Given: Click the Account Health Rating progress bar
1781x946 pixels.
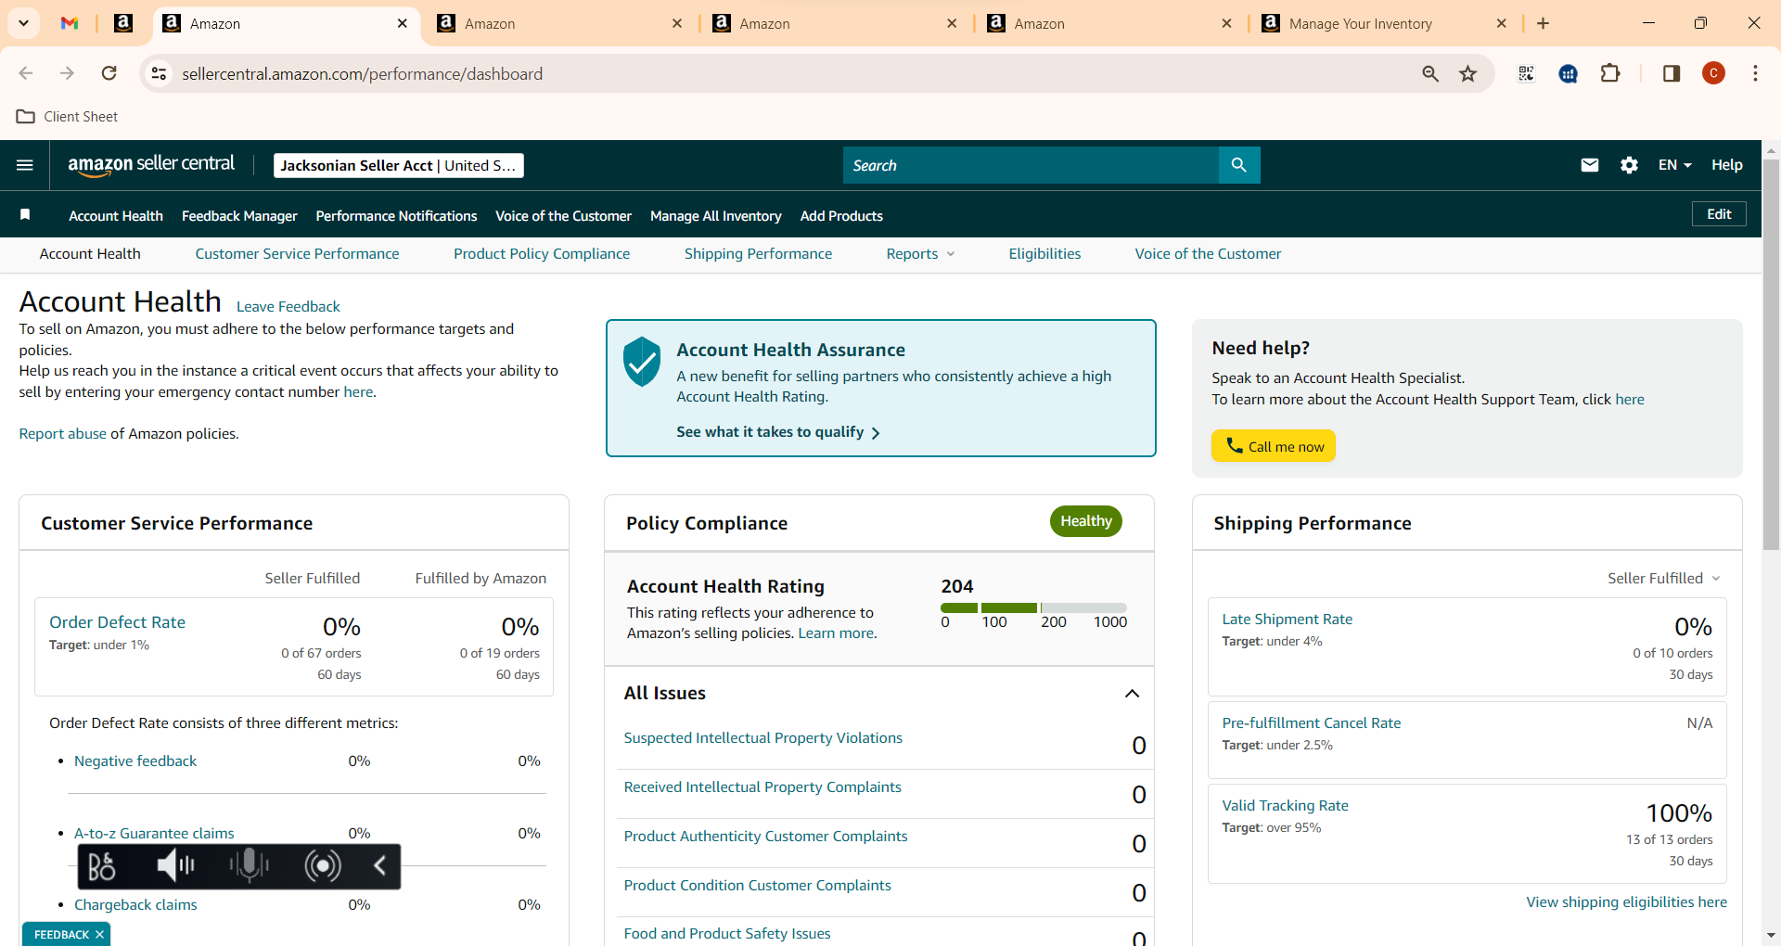Looking at the screenshot, I should coord(1033,607).
